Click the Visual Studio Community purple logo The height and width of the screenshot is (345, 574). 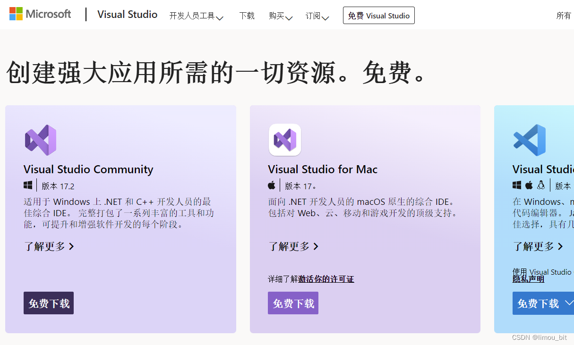point(41,140)
